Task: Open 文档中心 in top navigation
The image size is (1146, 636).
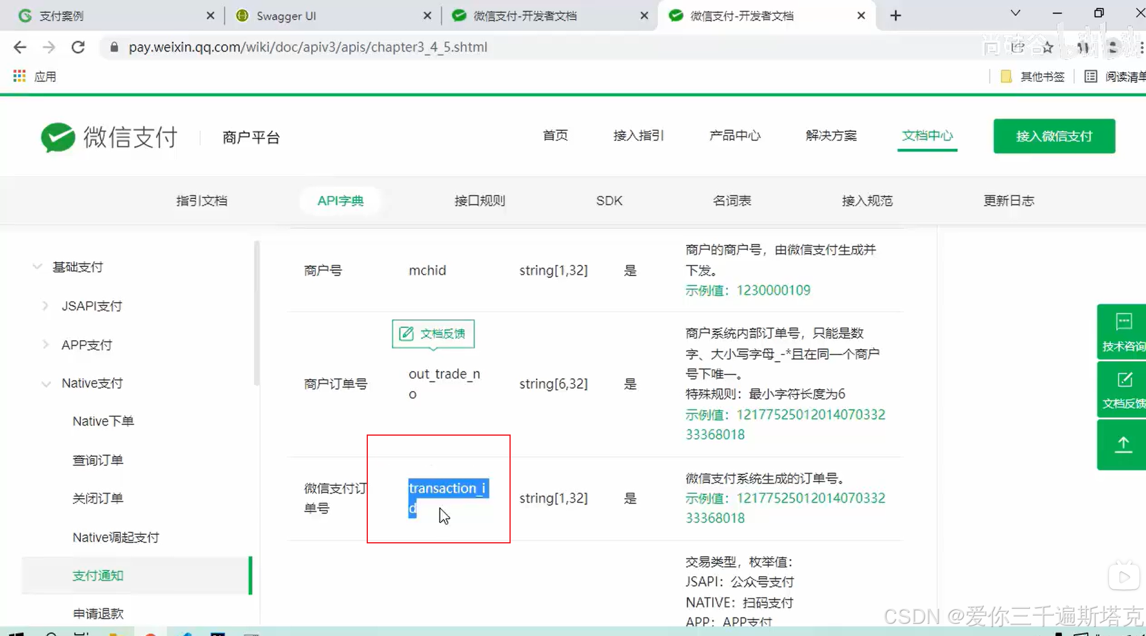Action: (x=927, y=136)
